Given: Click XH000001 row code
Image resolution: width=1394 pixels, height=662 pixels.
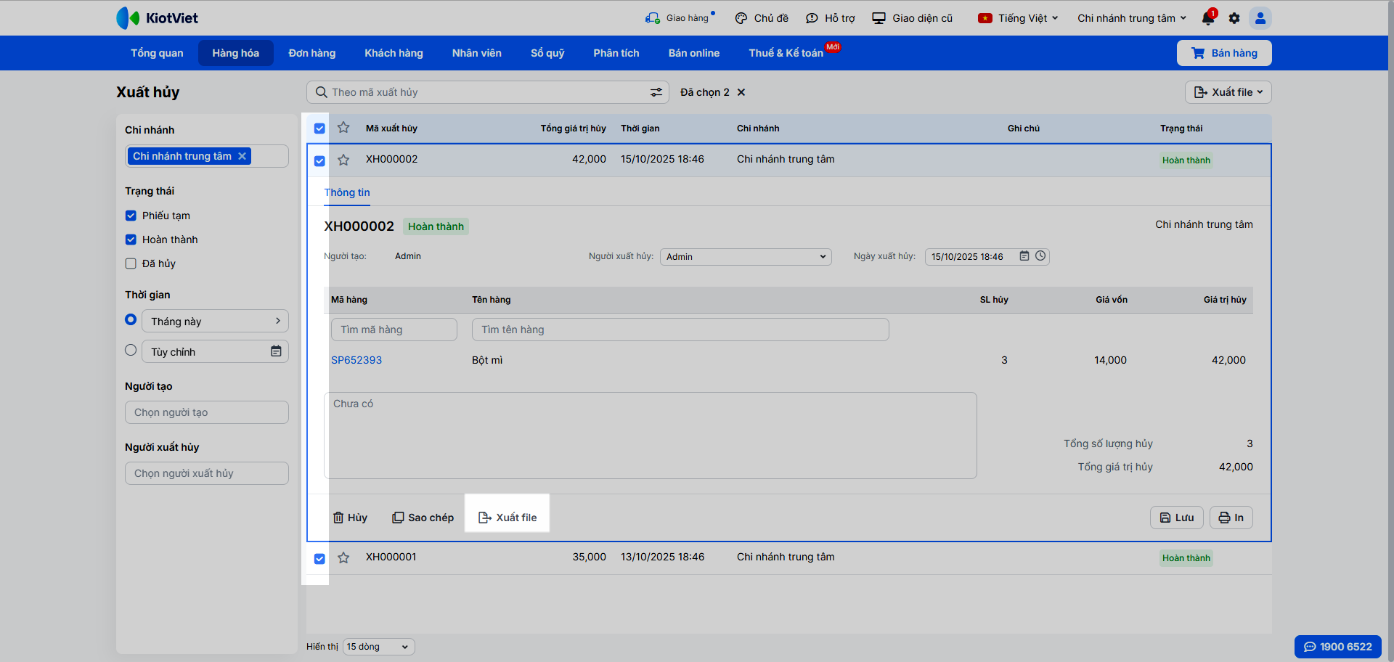Looking at the screenshot, I should click(391, 557).
